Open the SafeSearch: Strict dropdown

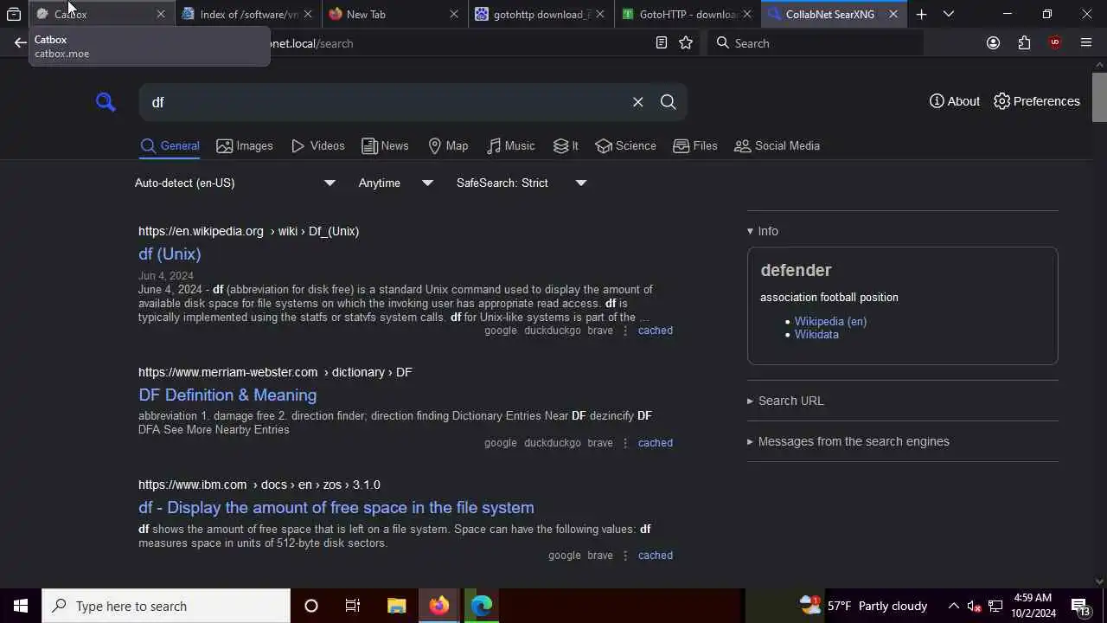pyautogui.click(x=522, y=183)
